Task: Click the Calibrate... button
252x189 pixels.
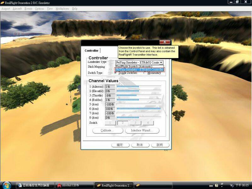Action: pyautogui.click(x=108, y=130)
